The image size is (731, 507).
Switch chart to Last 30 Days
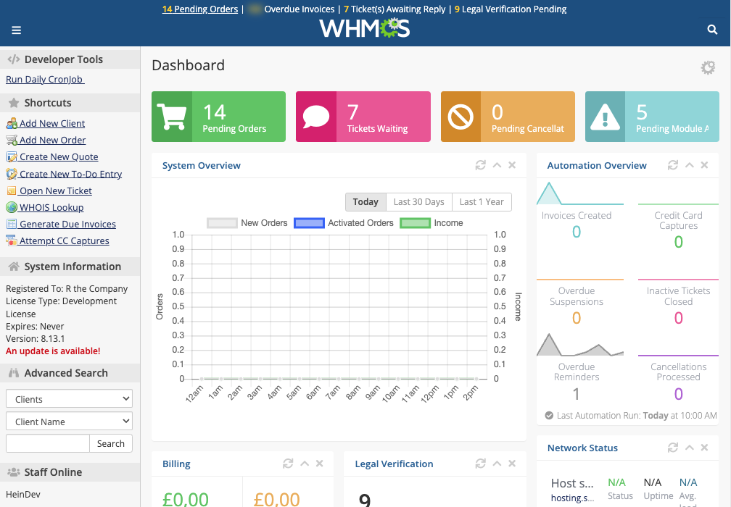(x=418, y=202)
